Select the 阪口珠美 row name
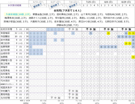This screenshot has height=104, width=135. pyautogui.click(x=5, y=64)
